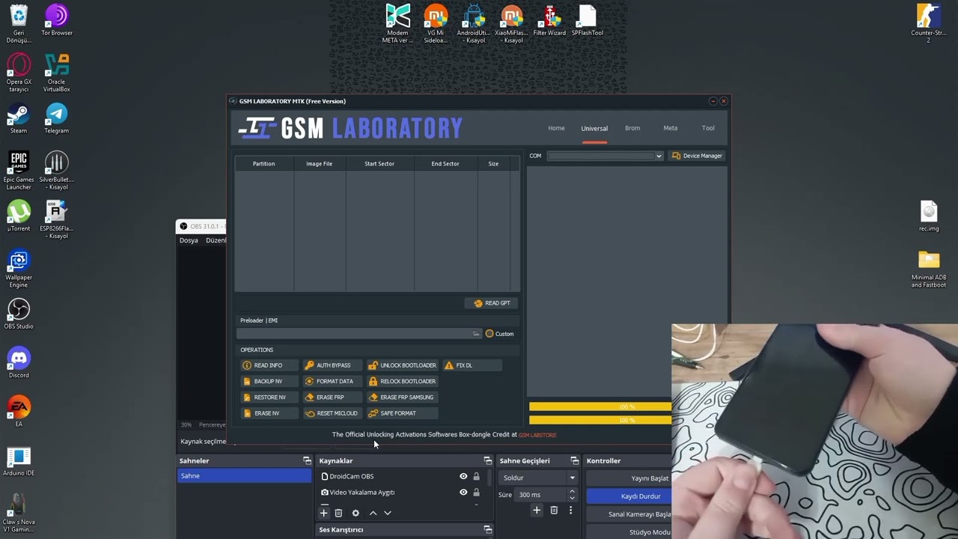Switch to the Home tab
The width and height of the screenshot is (958, 539).
(556, 128)
